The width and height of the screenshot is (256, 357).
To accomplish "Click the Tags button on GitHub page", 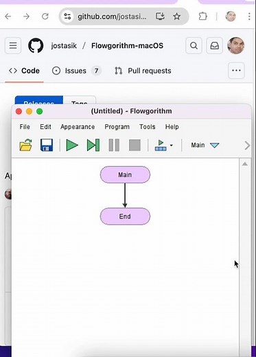I will coord(79,101).
